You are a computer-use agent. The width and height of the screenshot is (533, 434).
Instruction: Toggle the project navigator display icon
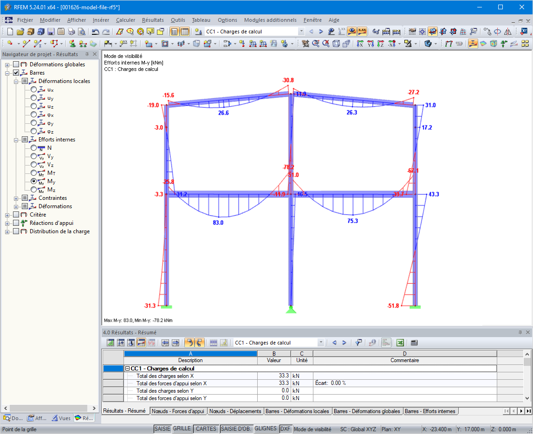pos(175,32)
